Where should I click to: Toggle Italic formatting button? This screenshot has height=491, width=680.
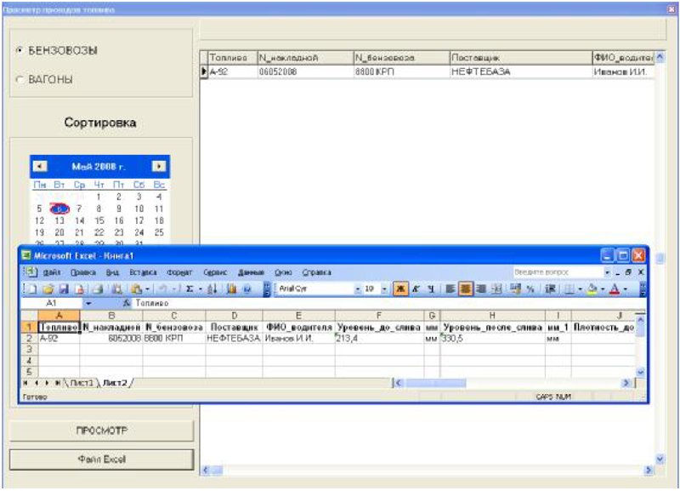coord(416,289)
